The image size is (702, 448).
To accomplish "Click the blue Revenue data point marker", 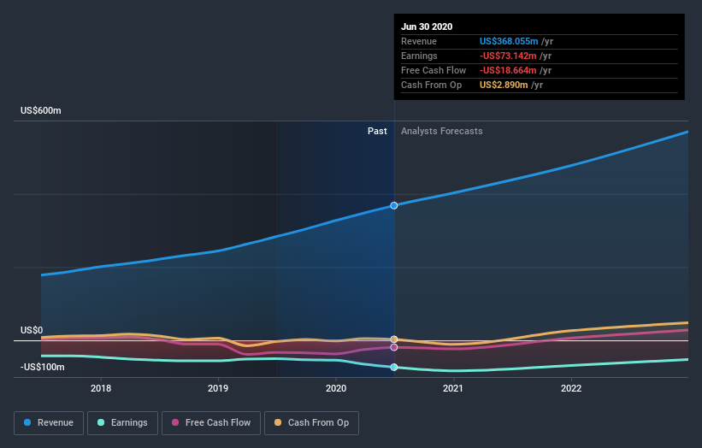I will [x=394, y=205].
